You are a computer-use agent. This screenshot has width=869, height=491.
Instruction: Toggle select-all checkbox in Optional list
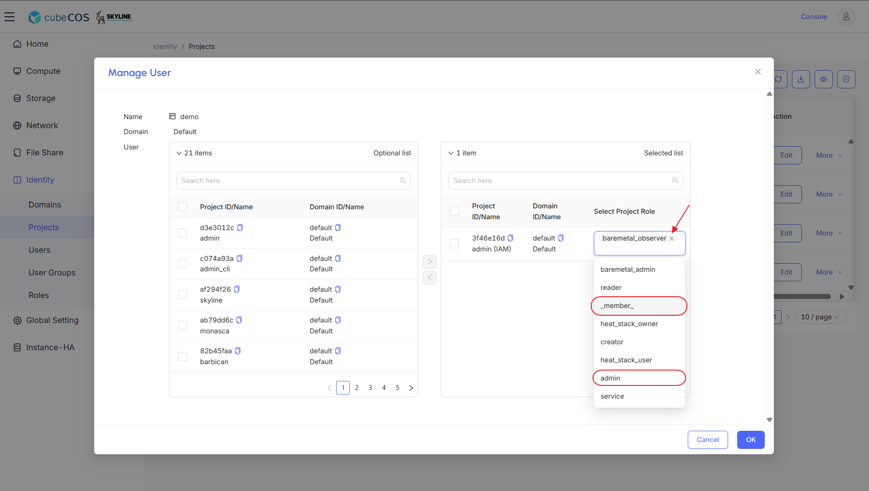(x=183, y=207)
